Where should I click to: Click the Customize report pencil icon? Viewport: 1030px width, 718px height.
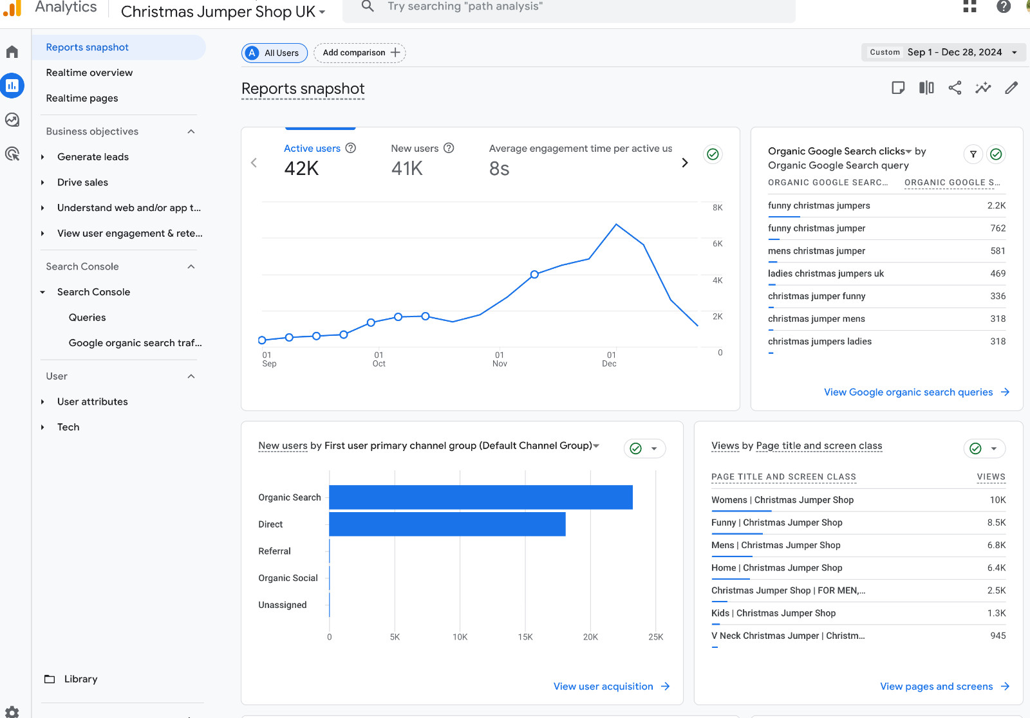[1011, 88]
